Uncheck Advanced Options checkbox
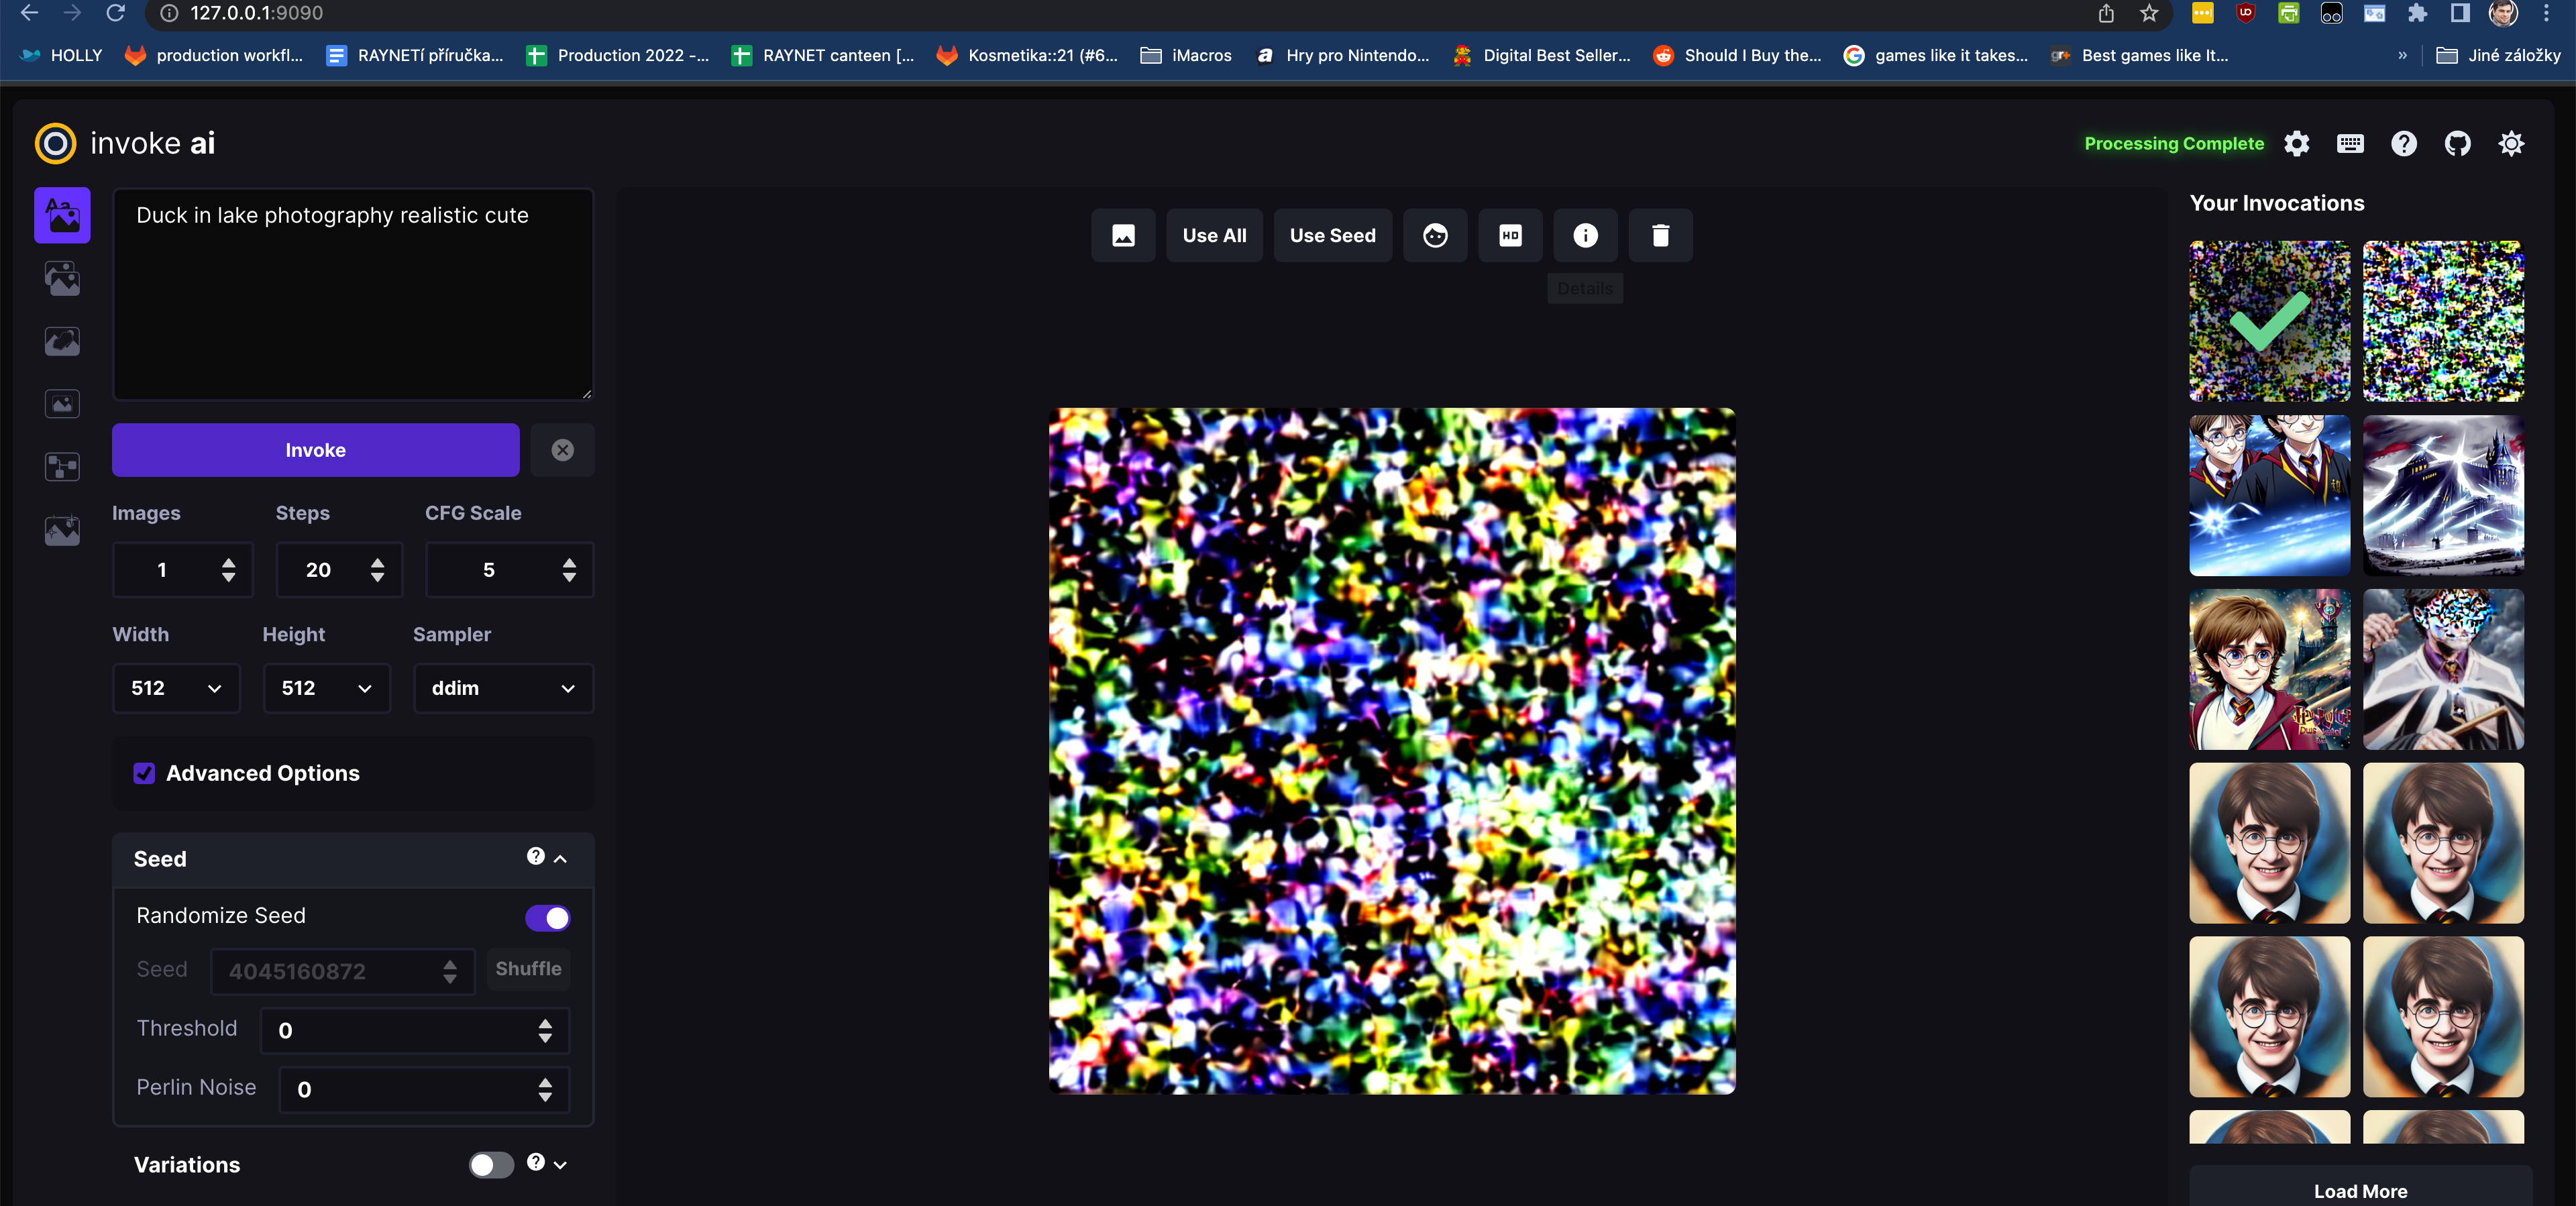 tap(144, 773)
